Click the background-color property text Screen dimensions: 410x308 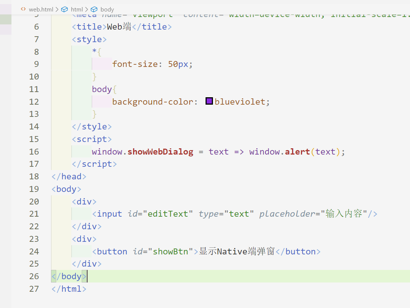tap(153, 102)
